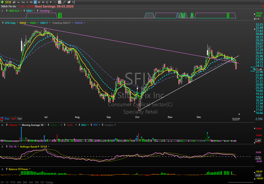
Task: Click the move handle left of BGU
Action: click(79, 125)
